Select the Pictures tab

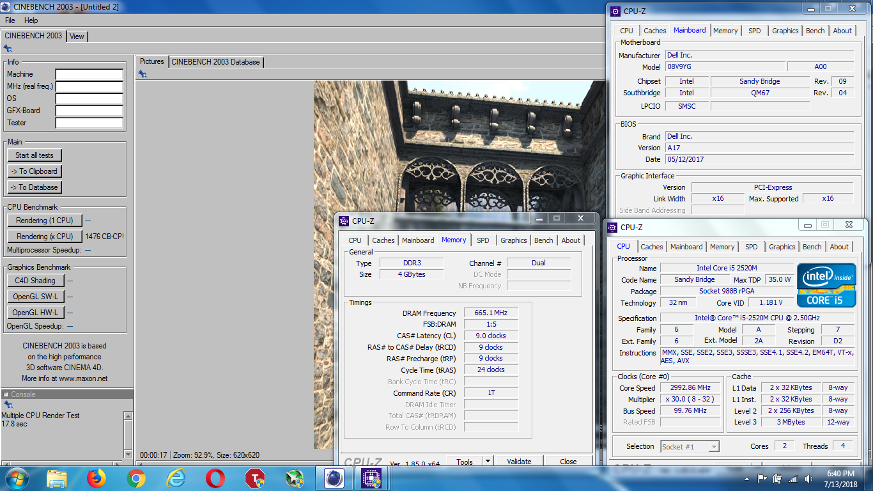tap(152, 61)
